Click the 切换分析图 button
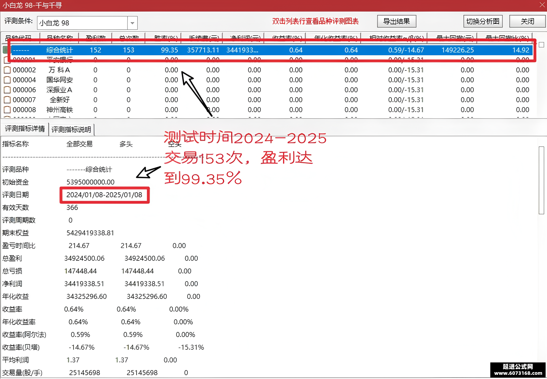This screenshot has width=547, height=379. coord(483,21)
